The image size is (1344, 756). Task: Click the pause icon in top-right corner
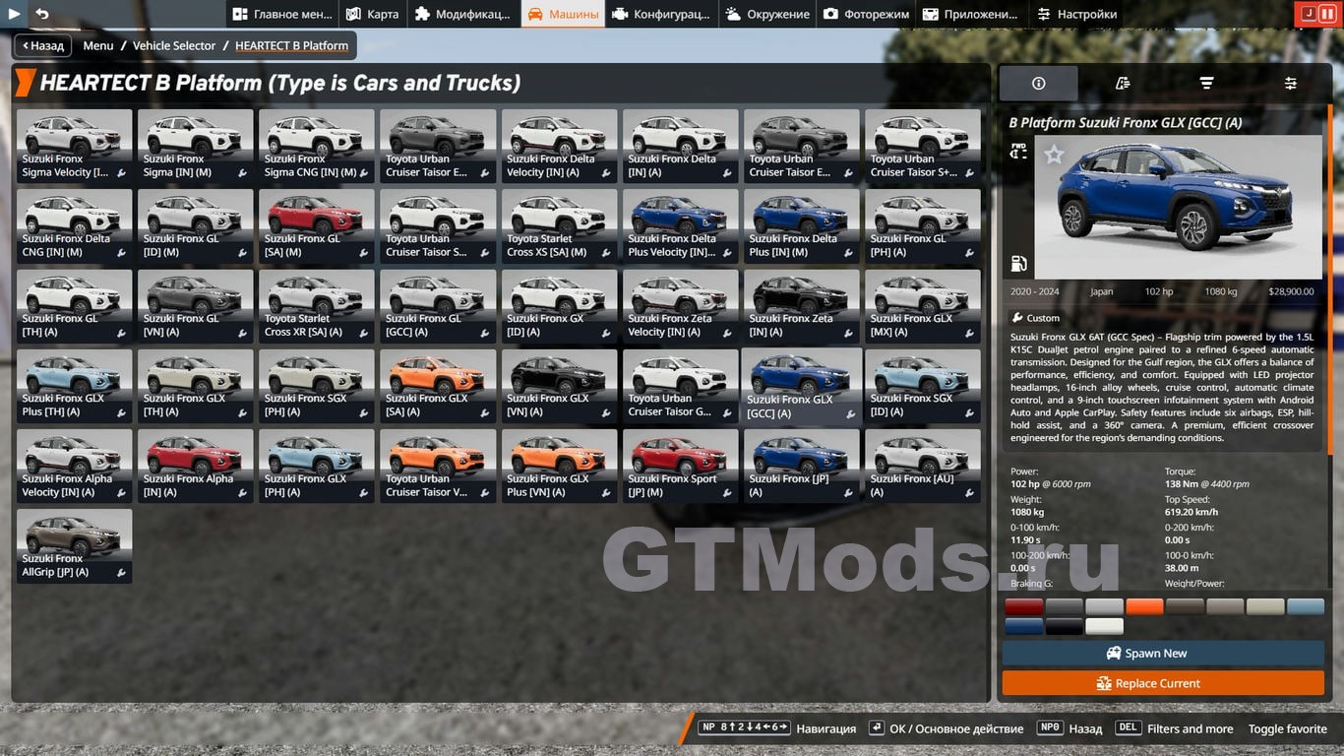(x=1327, y=14)
